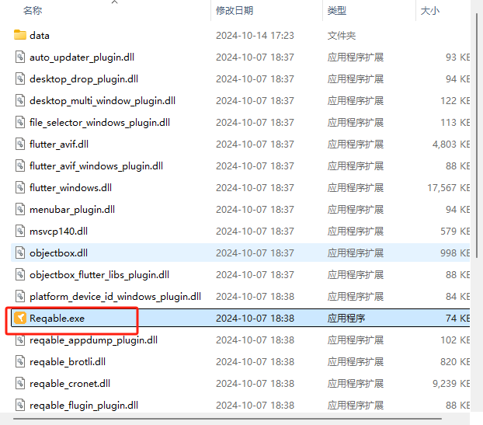Viewport: 483px width, 425px height.
Task: Select file name reqable_brotli.dll
Action: tap(68, 362)
